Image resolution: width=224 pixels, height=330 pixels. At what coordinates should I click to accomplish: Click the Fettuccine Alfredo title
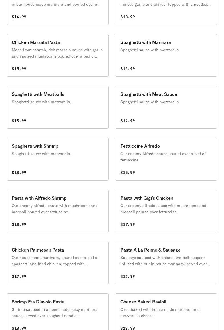pos(140,146)
